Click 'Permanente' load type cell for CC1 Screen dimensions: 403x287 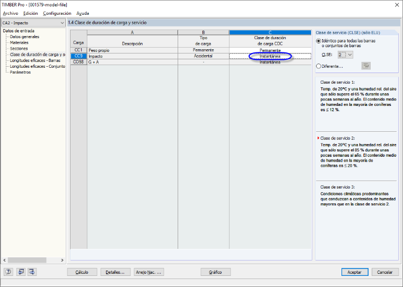click(x=203, y=50)
